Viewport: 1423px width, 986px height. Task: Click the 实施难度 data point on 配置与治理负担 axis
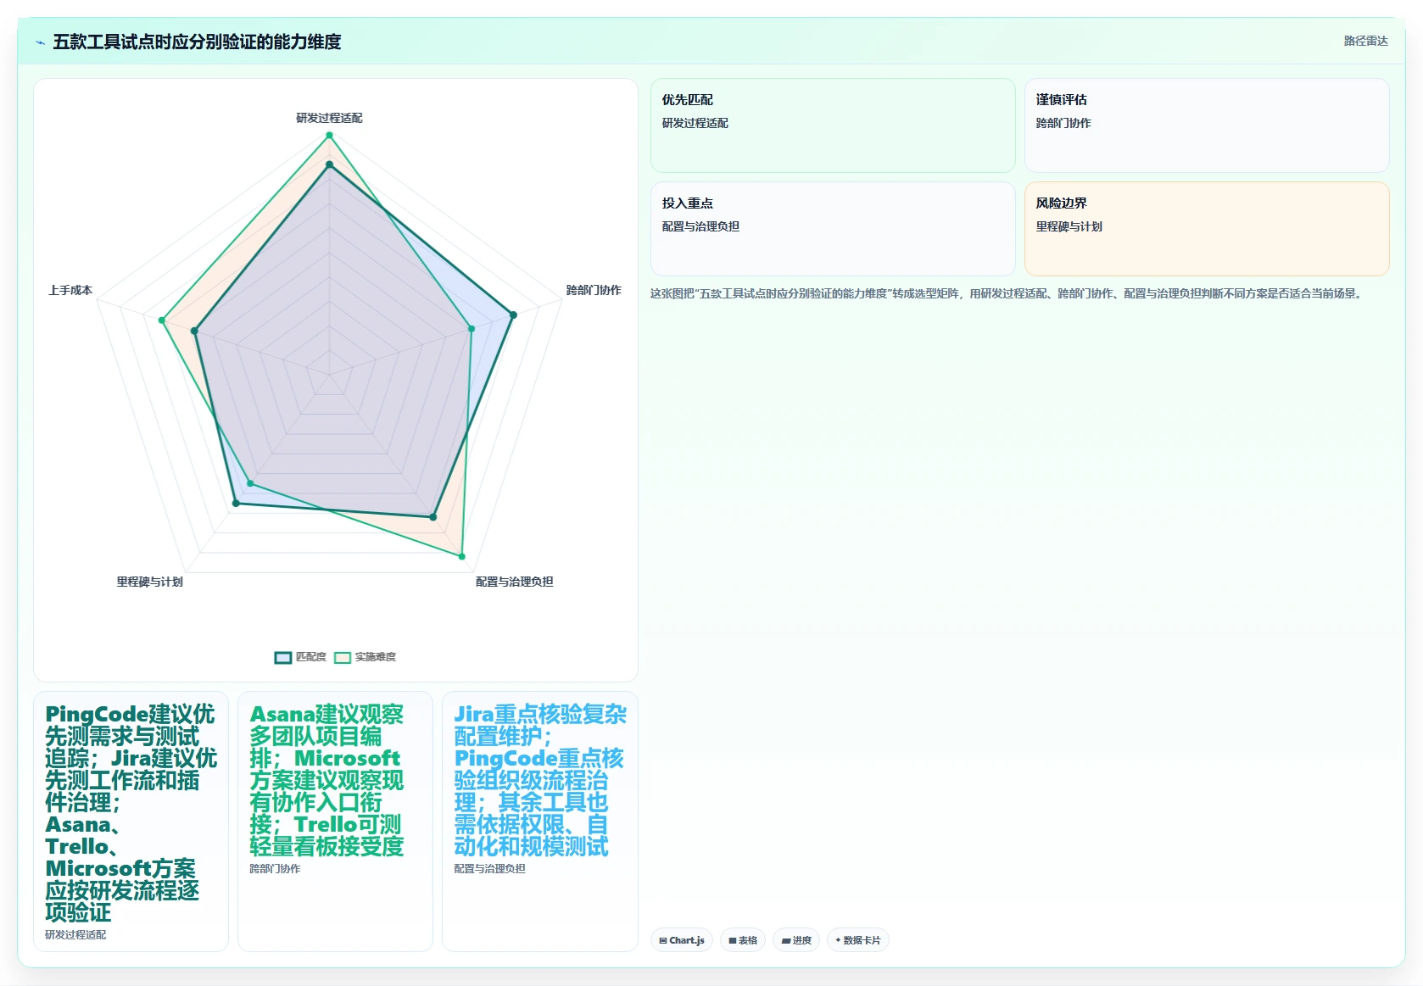[462, 557]
